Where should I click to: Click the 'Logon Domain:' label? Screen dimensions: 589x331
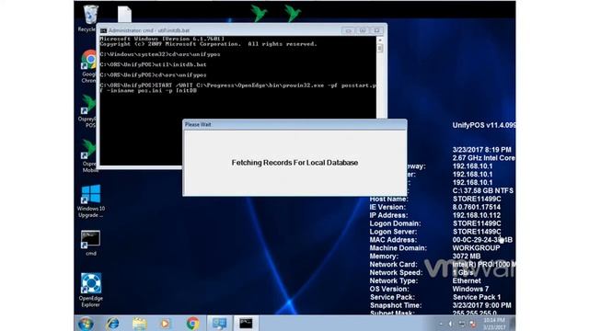pos(395,223)
